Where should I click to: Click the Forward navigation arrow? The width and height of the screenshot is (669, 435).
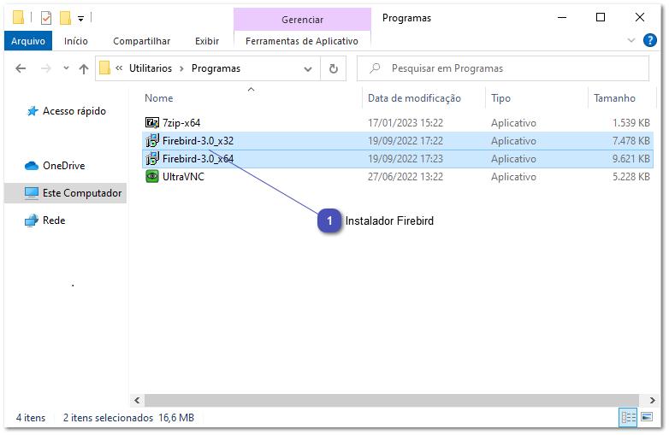tap(45, 68)
